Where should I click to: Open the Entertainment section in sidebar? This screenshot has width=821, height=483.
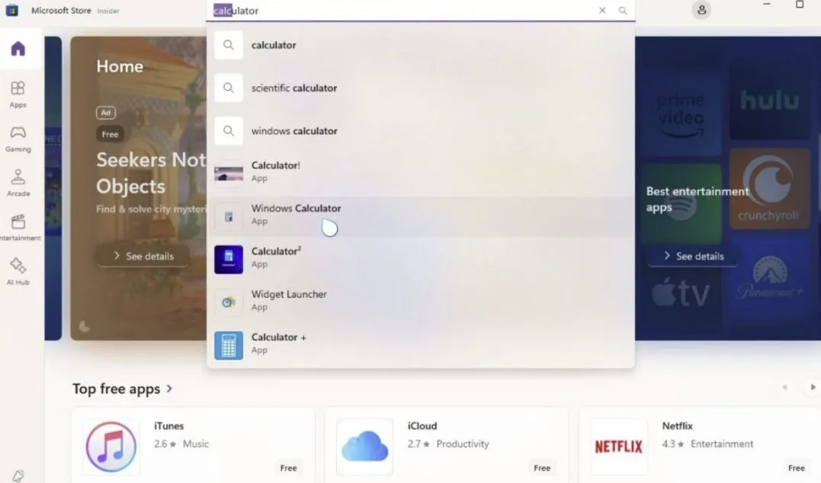(x=19, y=228)
